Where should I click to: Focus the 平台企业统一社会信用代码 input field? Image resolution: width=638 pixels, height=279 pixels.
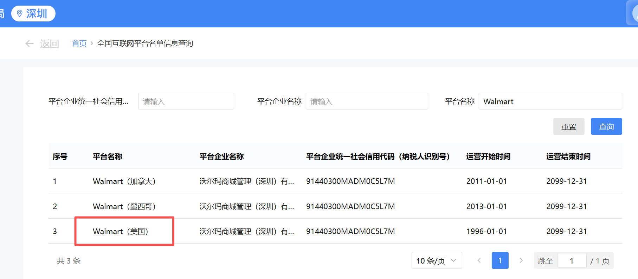(186, 101)
